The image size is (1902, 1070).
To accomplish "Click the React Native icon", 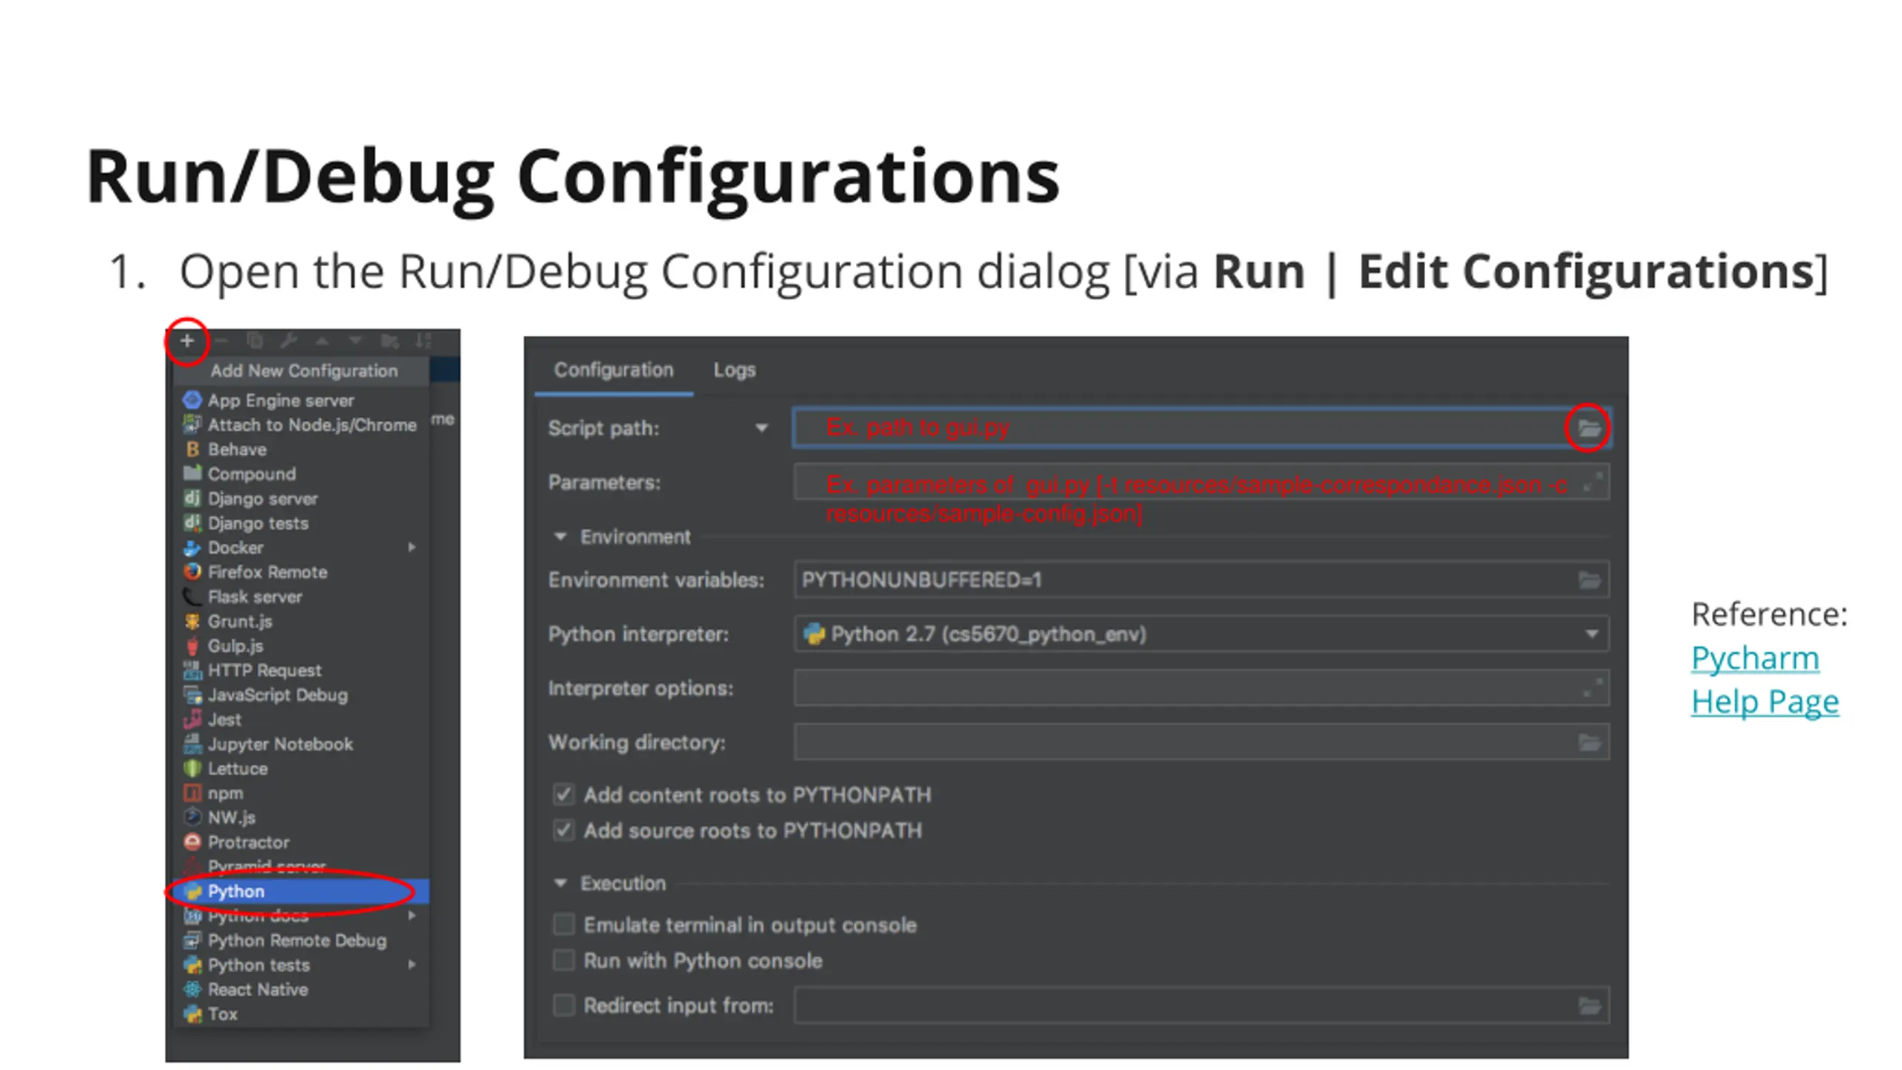I will (192, 989).
